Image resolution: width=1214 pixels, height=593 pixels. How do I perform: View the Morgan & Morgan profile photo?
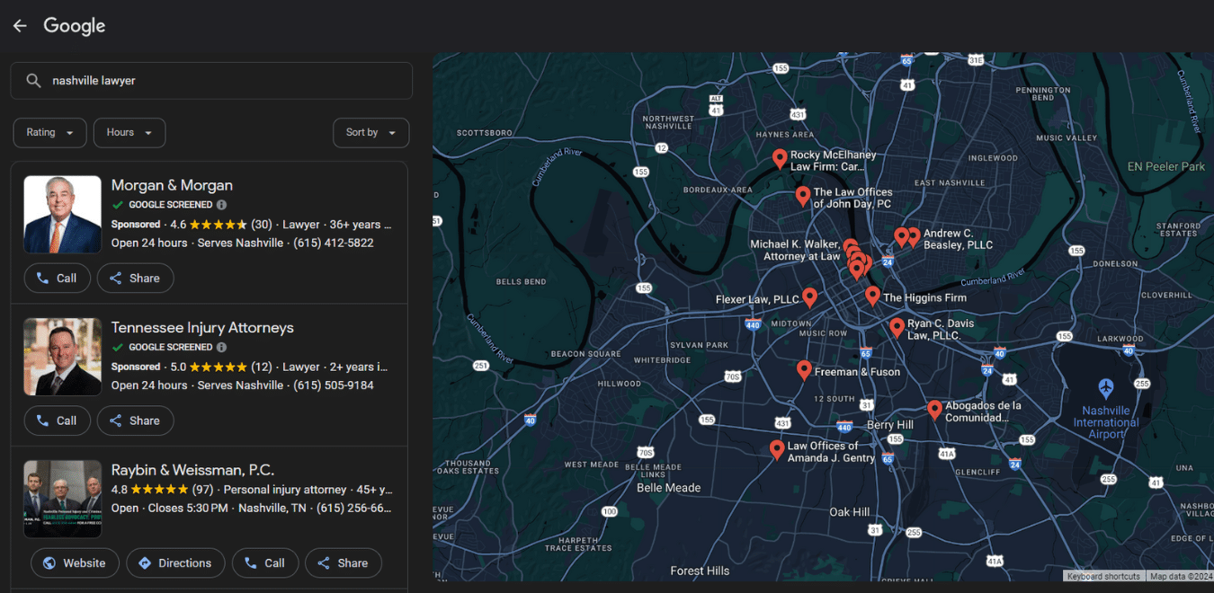click(62, 215)
